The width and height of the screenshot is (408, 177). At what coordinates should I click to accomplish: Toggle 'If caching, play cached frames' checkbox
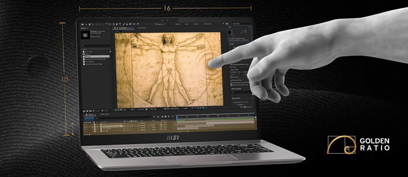(x=231, y=83)
